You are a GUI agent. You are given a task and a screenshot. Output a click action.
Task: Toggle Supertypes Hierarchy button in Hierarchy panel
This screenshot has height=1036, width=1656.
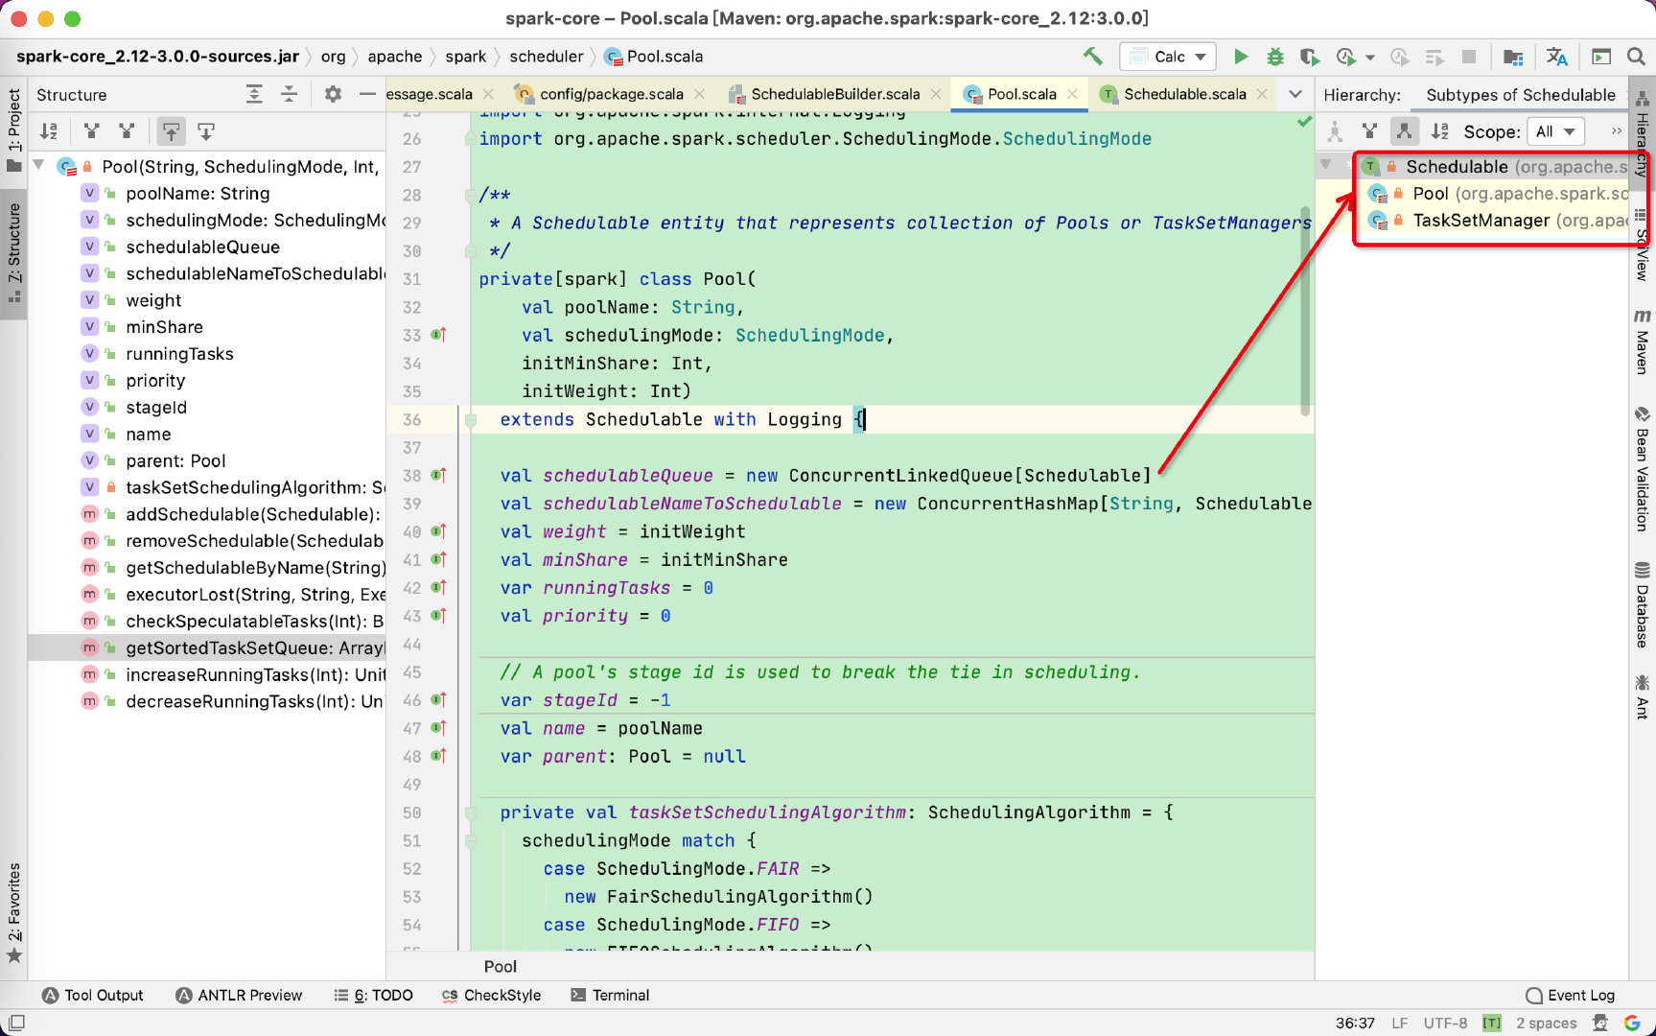pos(1370,130)
